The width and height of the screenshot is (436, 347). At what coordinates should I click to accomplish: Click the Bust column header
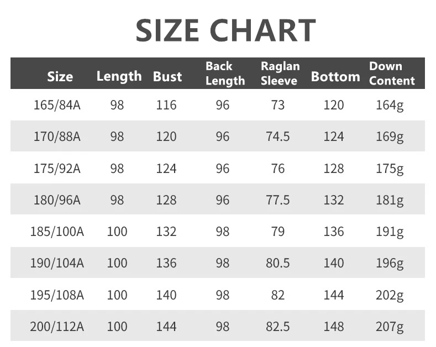coord(167,76)
